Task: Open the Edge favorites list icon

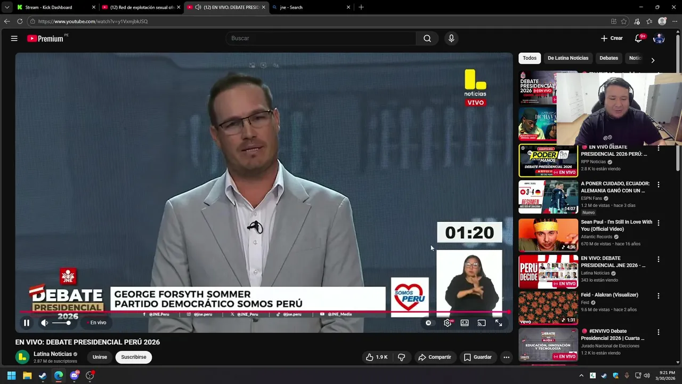Action: (x=649, y=21)
